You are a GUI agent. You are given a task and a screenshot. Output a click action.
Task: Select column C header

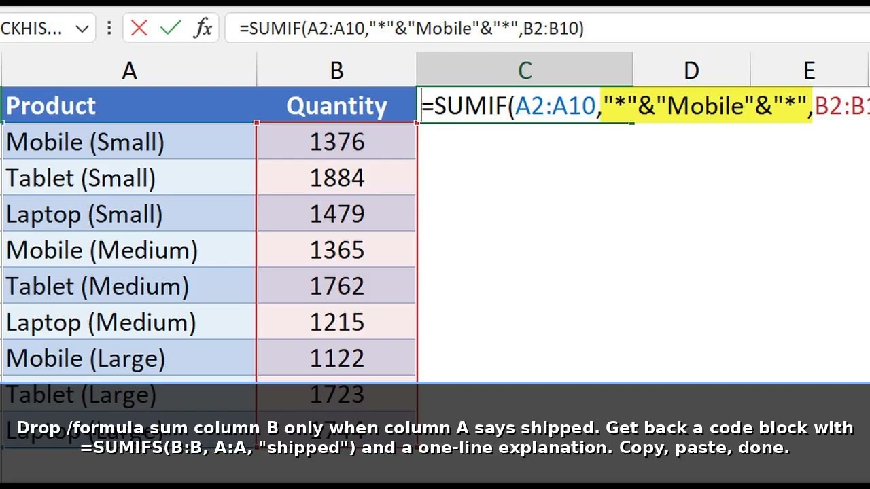[525, 70]
